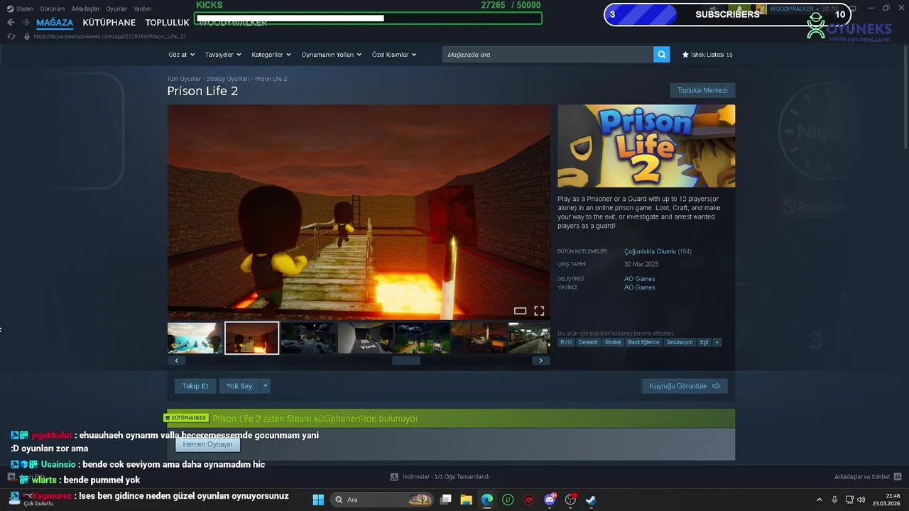This screenshot has width=909, height=511.
Task: Click the Yok Say button
Action: [239, 386]
